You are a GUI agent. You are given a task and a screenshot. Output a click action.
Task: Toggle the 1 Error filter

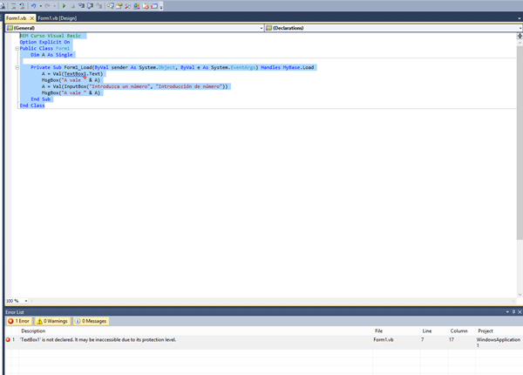click(x=19, y=321)
